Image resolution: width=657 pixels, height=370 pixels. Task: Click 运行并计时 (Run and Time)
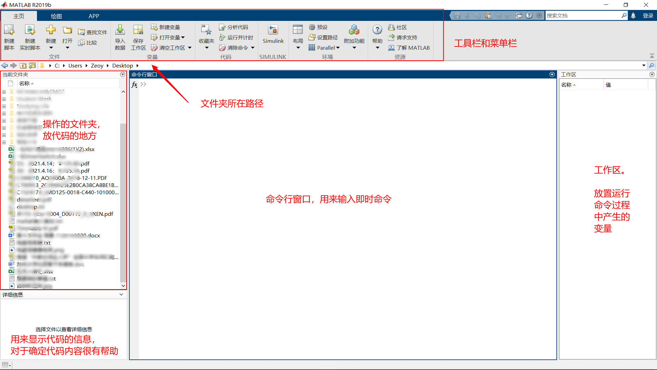point(236,37)
